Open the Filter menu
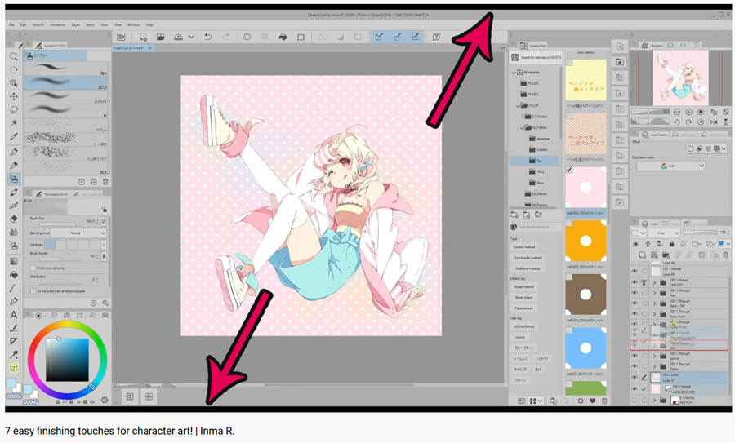Viewport: 735px width, 443px height. pos(118,25)
